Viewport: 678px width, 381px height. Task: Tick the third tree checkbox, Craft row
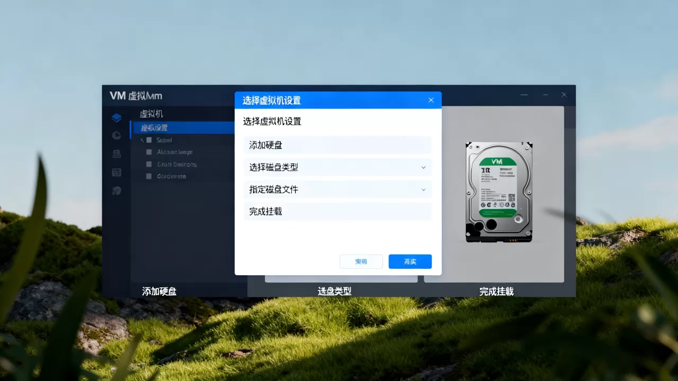149,164
